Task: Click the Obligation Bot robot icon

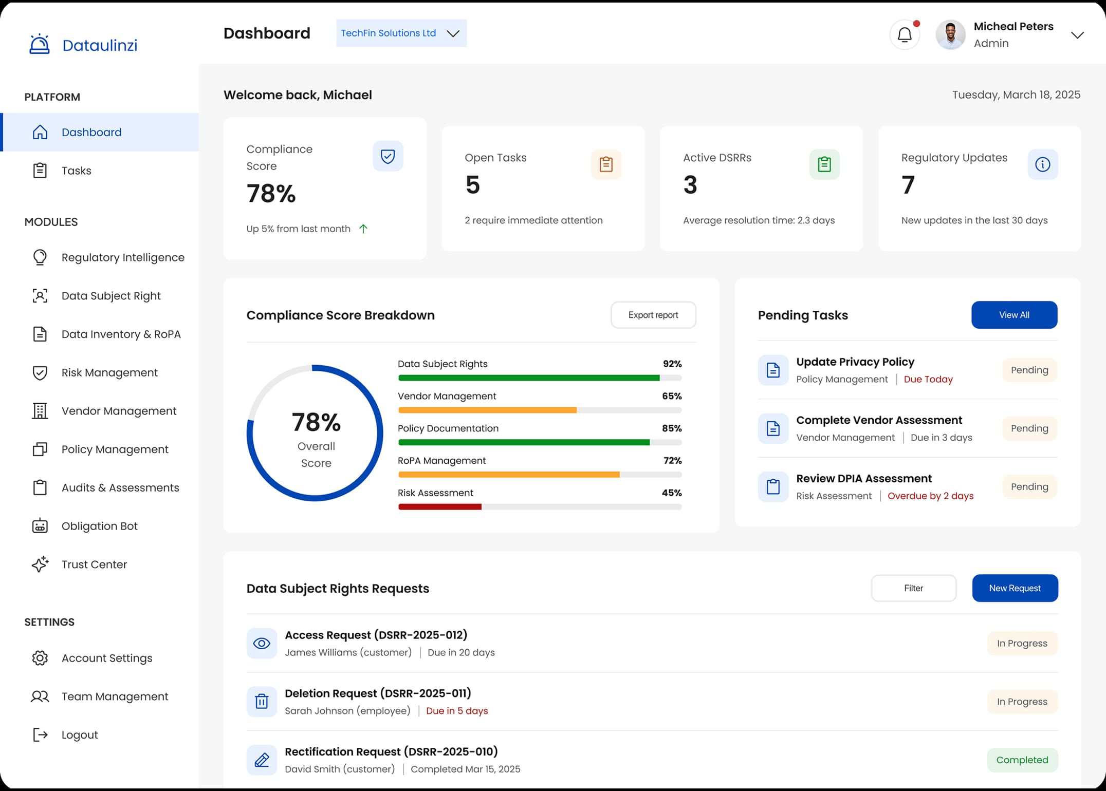Action: click(40, 526)
